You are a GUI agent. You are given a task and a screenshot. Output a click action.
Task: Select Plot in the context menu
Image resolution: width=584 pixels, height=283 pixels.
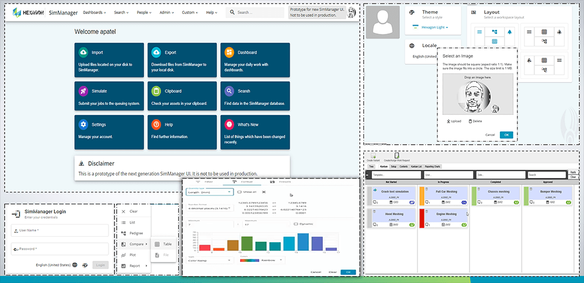(x=134, y=255)
